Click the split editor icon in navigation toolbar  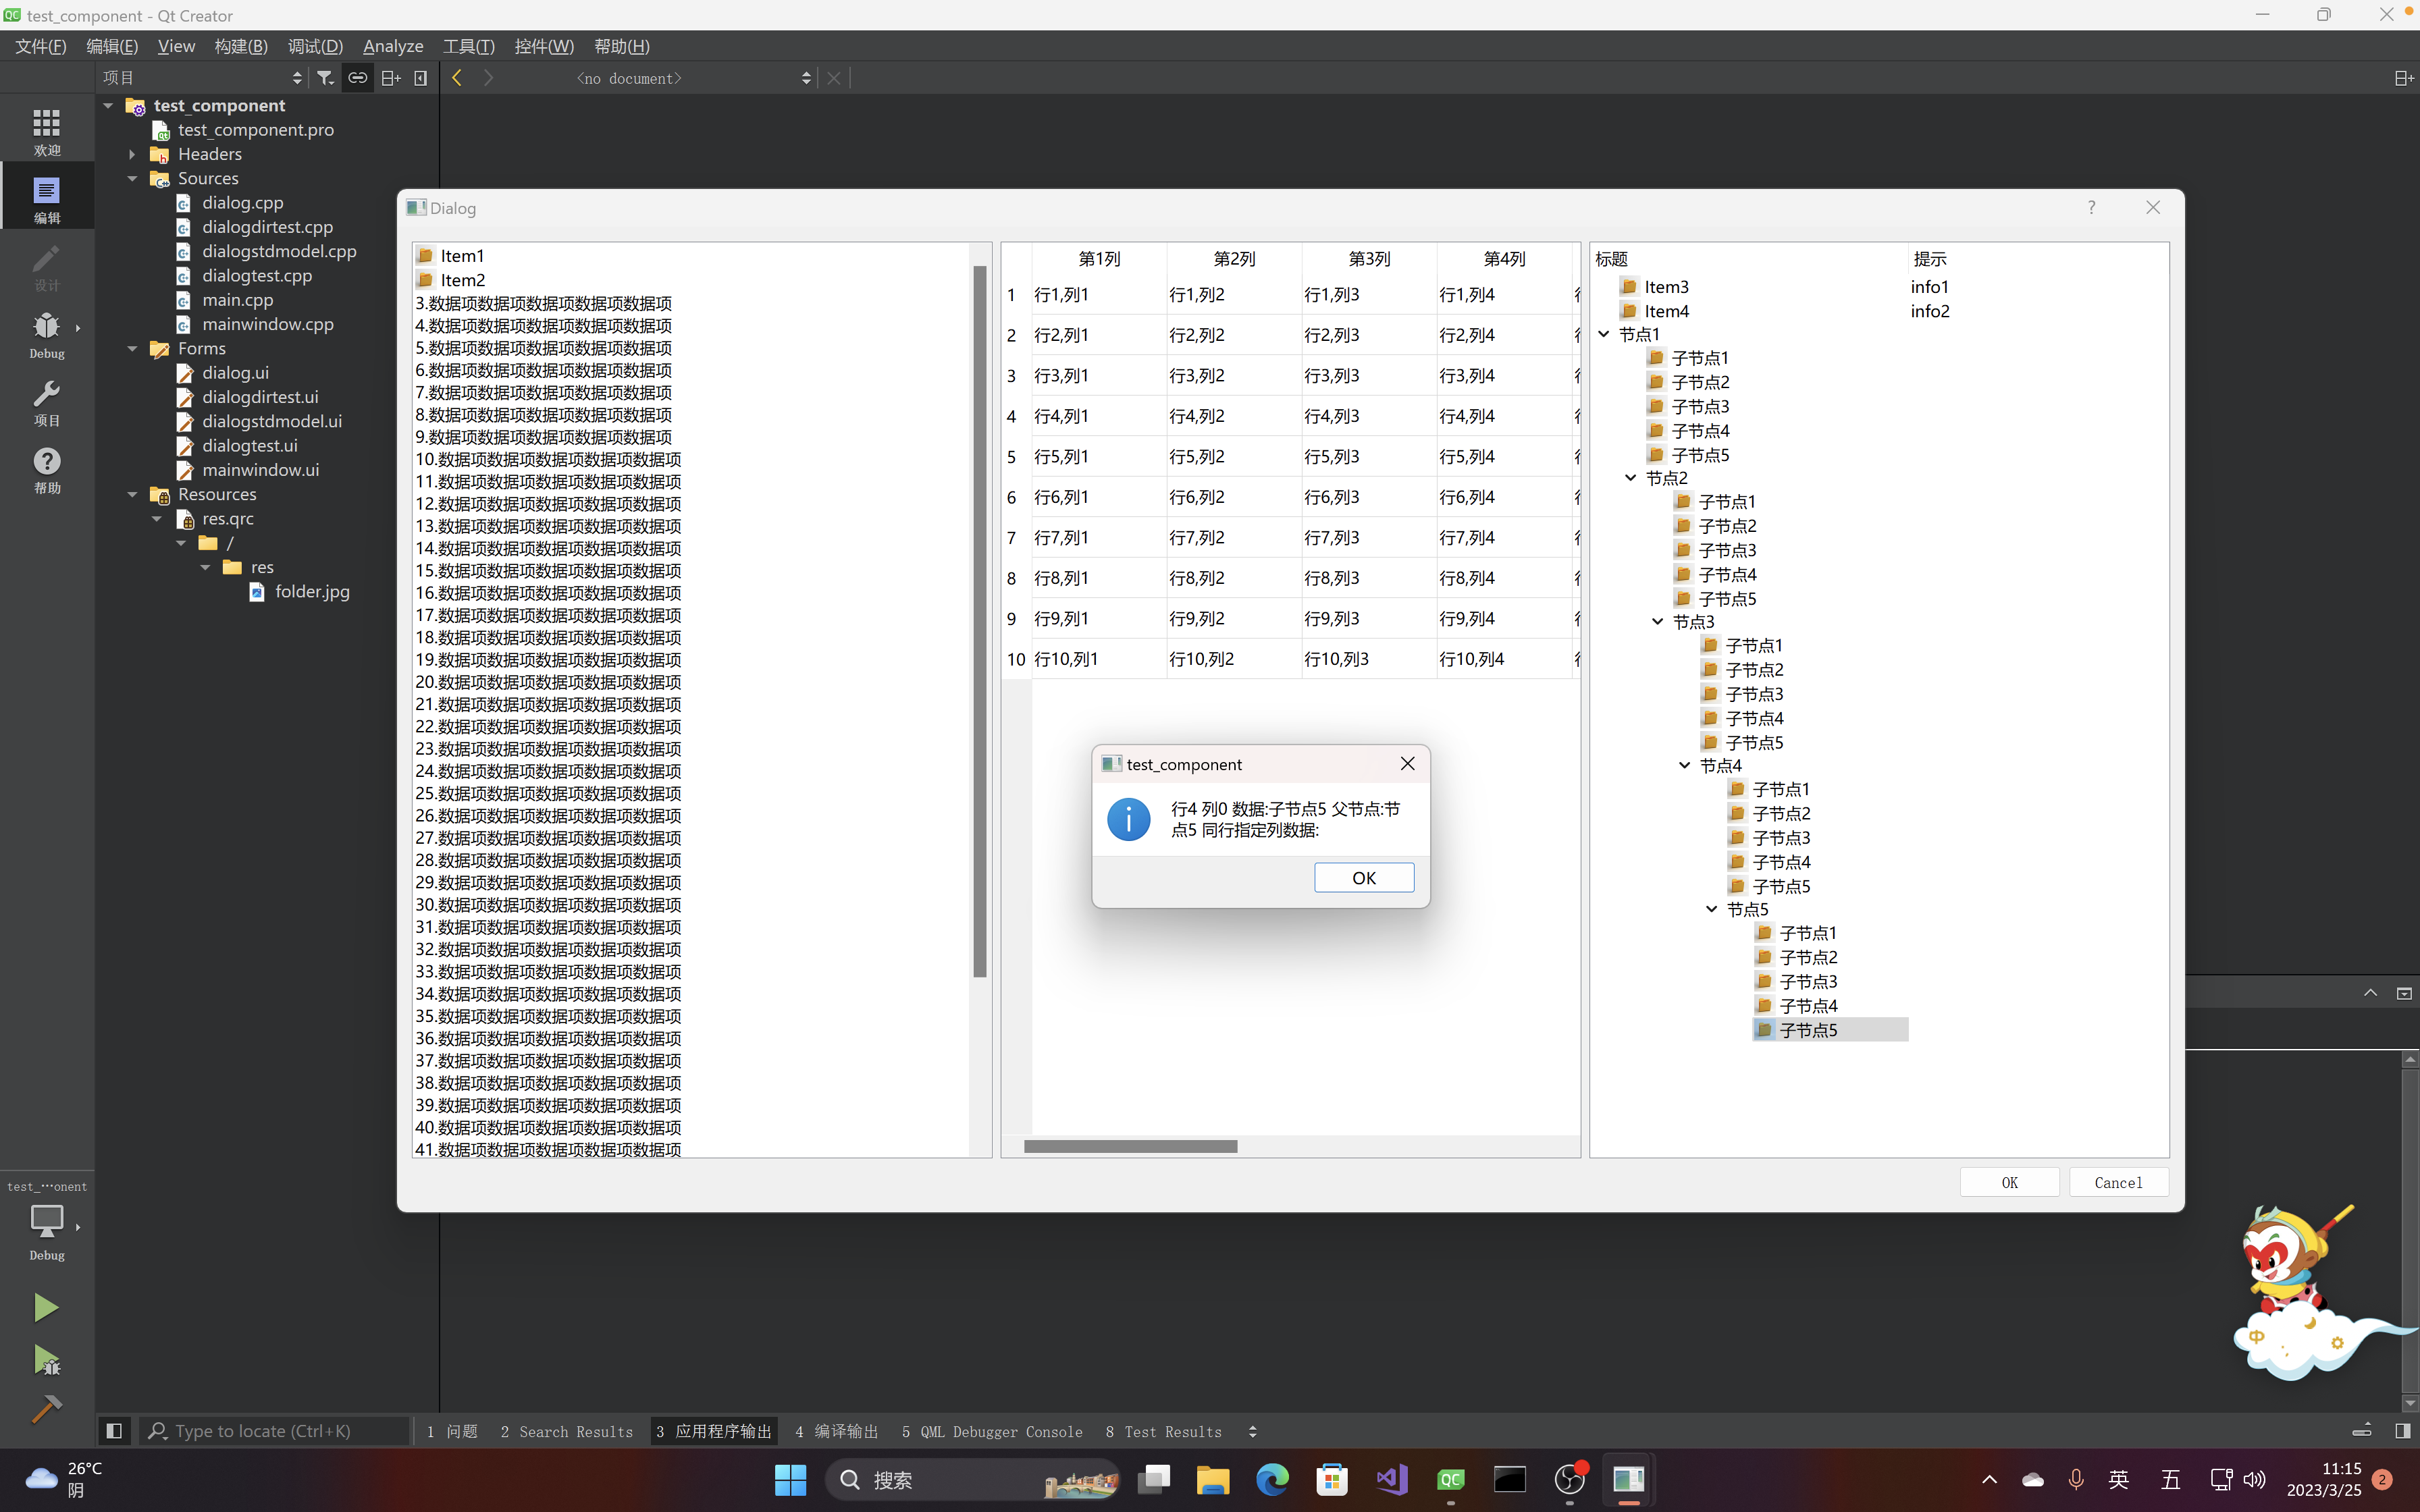[2404, 77]
